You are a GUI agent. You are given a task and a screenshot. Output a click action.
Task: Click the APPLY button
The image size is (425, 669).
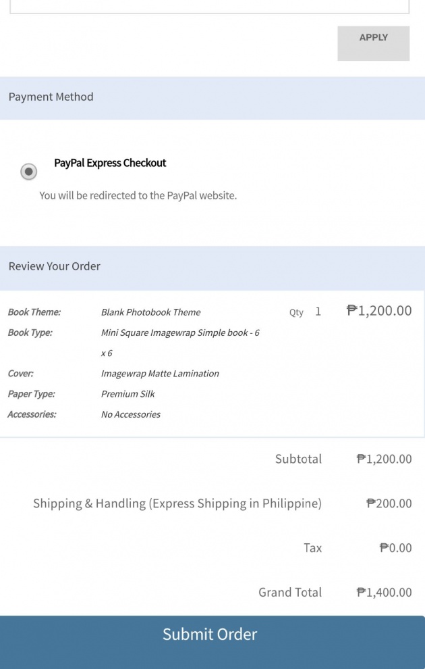tap(374, 43)
